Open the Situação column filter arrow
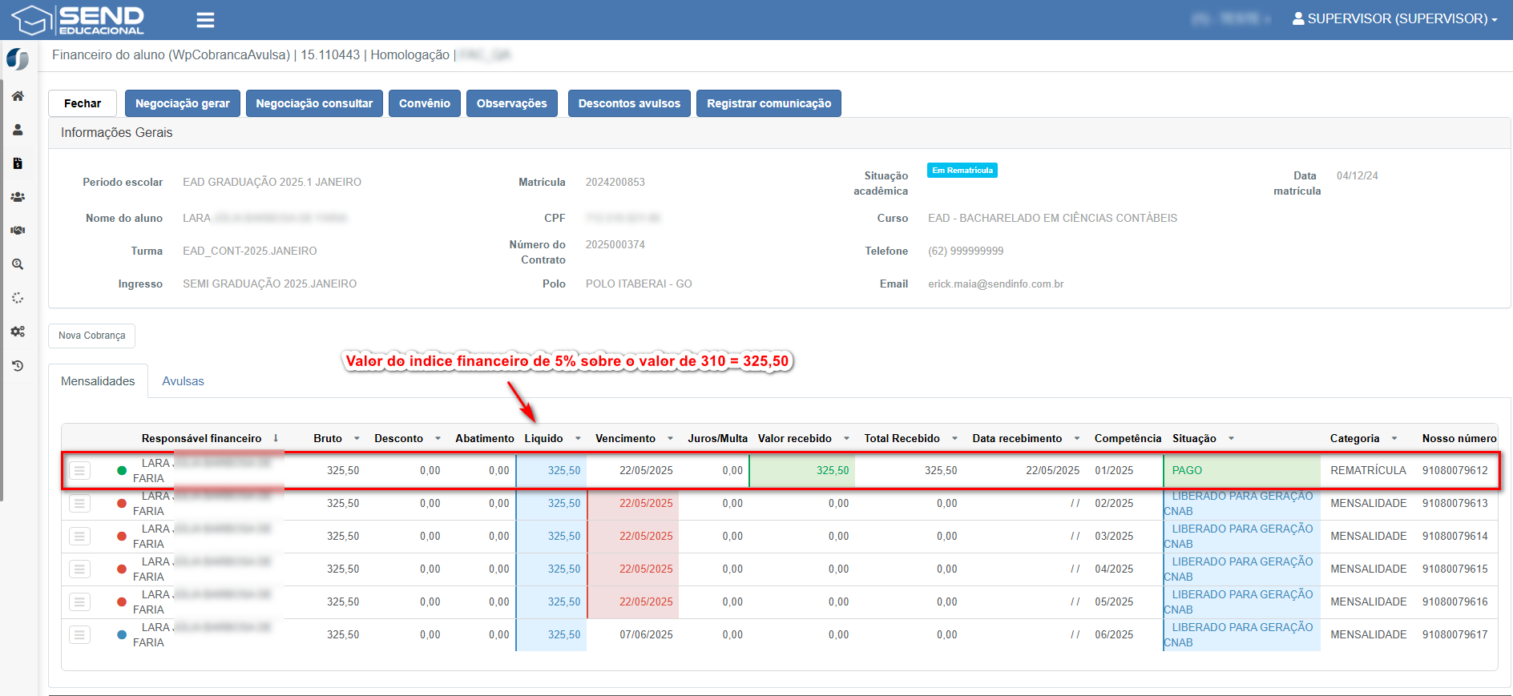 click(x=1231, y=439)
